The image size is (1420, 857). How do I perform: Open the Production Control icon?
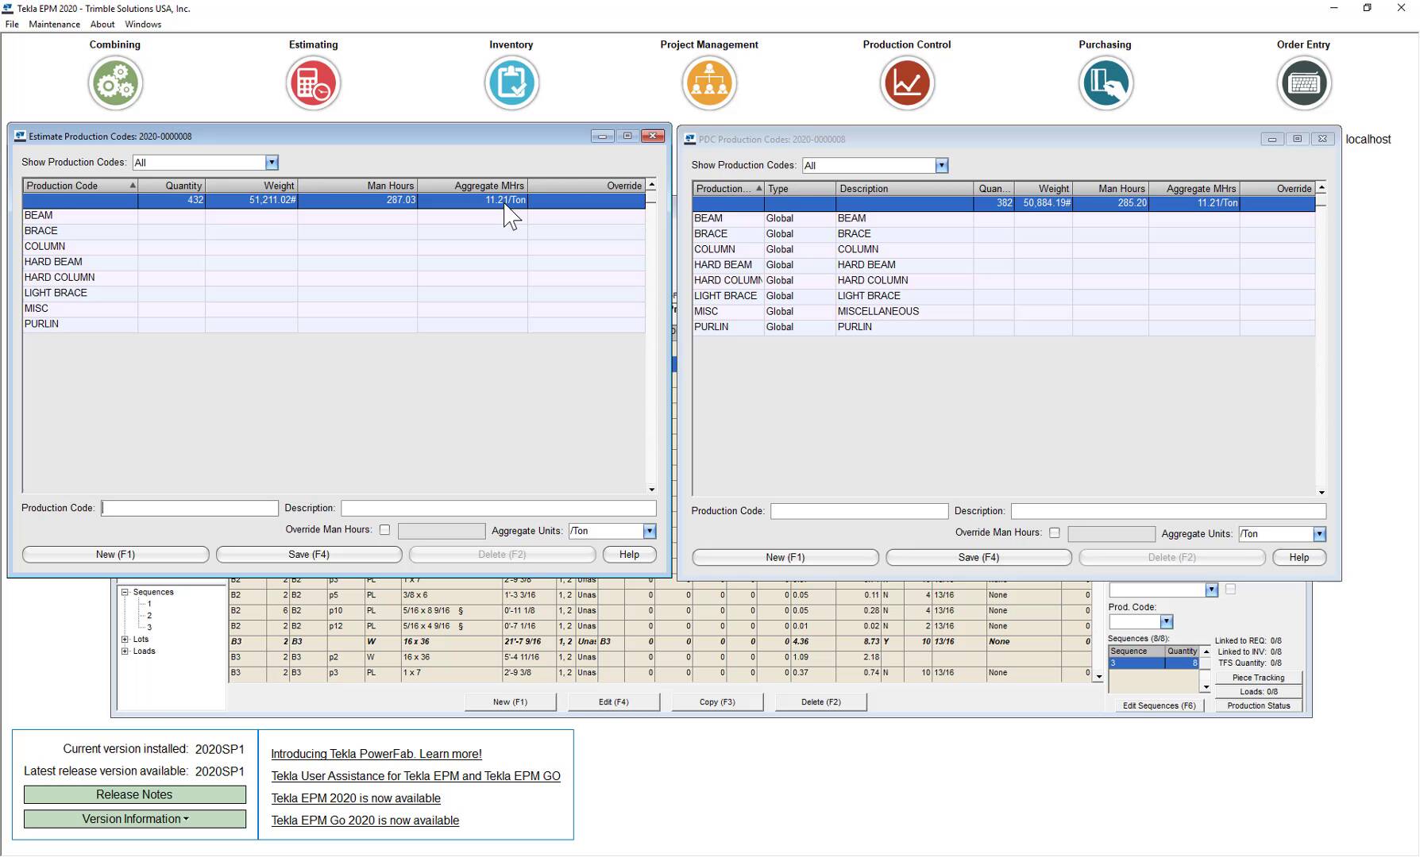point(907,83)
